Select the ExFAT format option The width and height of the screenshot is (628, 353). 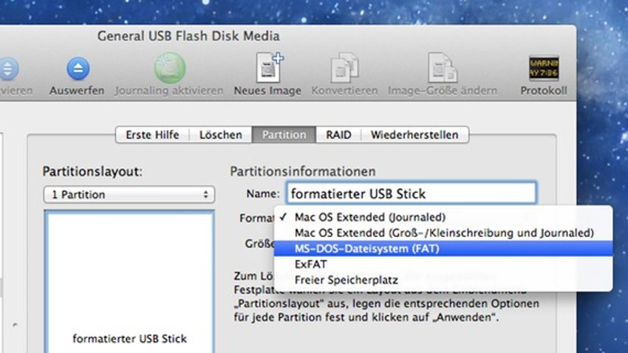[x=443, y=264]
